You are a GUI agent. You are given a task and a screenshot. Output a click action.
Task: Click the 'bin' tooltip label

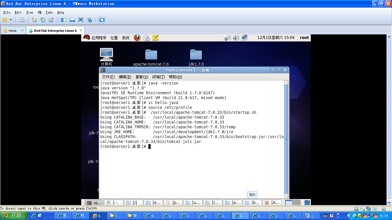252,195
